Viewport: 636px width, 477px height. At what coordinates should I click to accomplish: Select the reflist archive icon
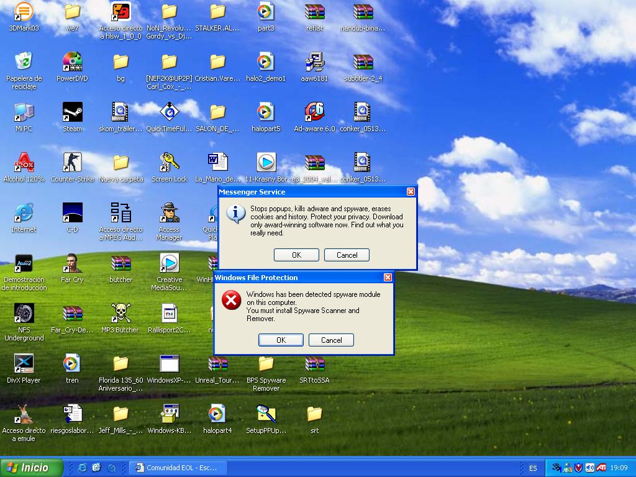click(314, 12)
